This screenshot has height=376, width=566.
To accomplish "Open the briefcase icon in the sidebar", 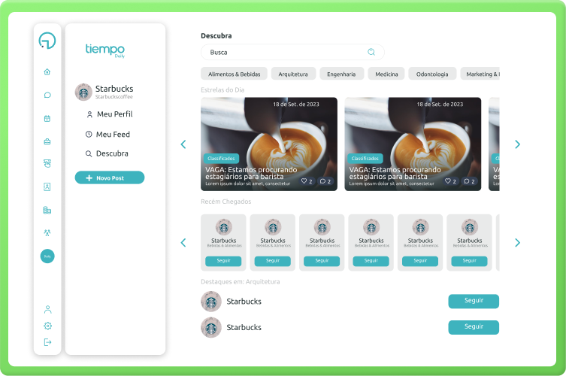I will (47, 141).
